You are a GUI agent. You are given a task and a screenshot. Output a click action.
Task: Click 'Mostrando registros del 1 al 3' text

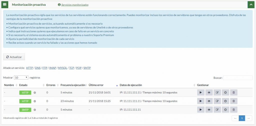coord(30,118)
